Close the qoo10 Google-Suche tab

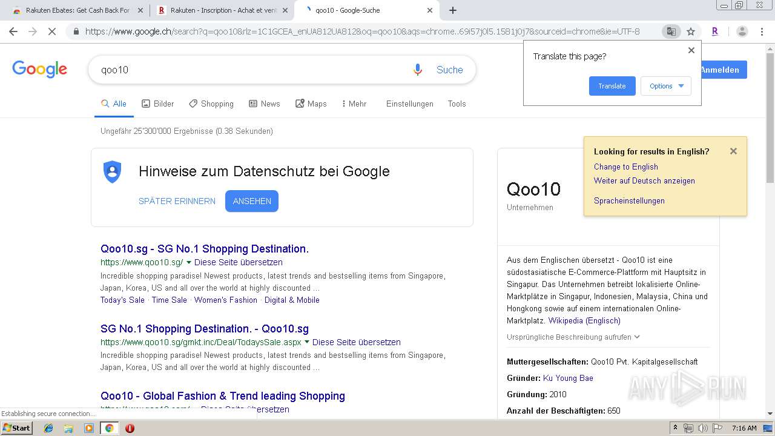tap(430, 10)
